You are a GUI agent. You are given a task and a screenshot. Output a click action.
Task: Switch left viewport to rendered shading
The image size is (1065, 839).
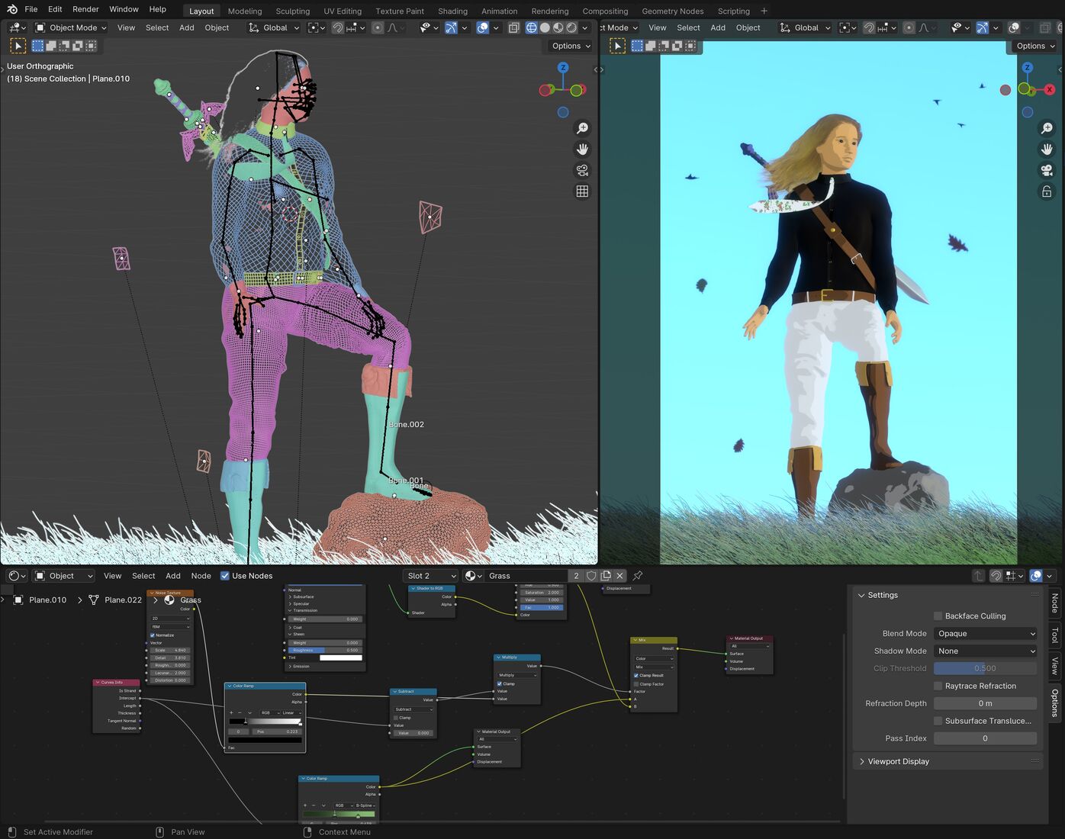(571, 27)
